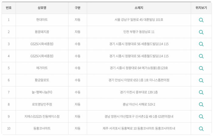Open the map search icon for 용꿈돼지꿈

pos(201,32)
